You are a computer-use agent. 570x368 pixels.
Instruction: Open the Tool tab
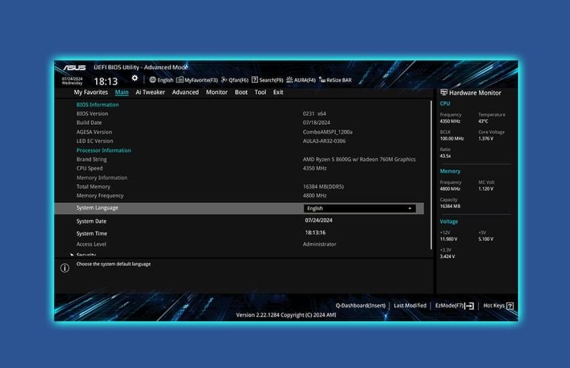(x=260, y=92)
